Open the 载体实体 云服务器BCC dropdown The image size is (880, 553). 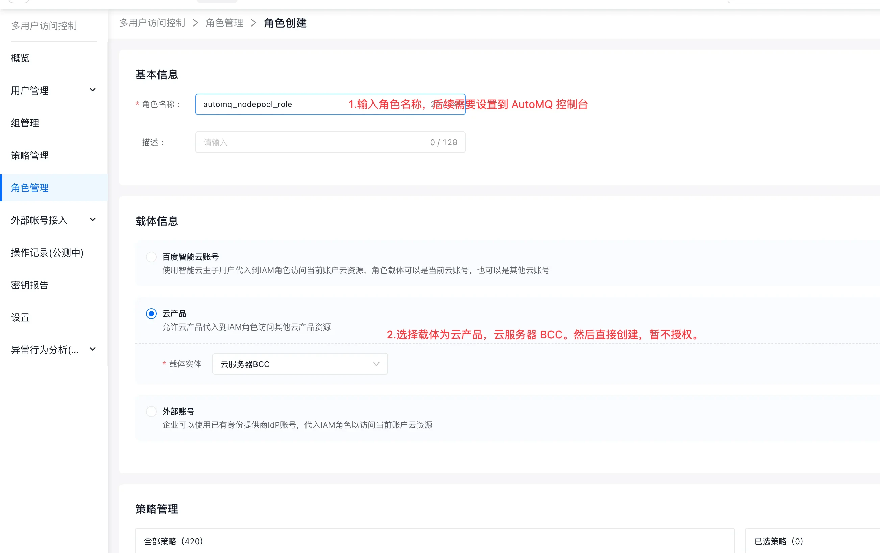[x=300, y=364]
